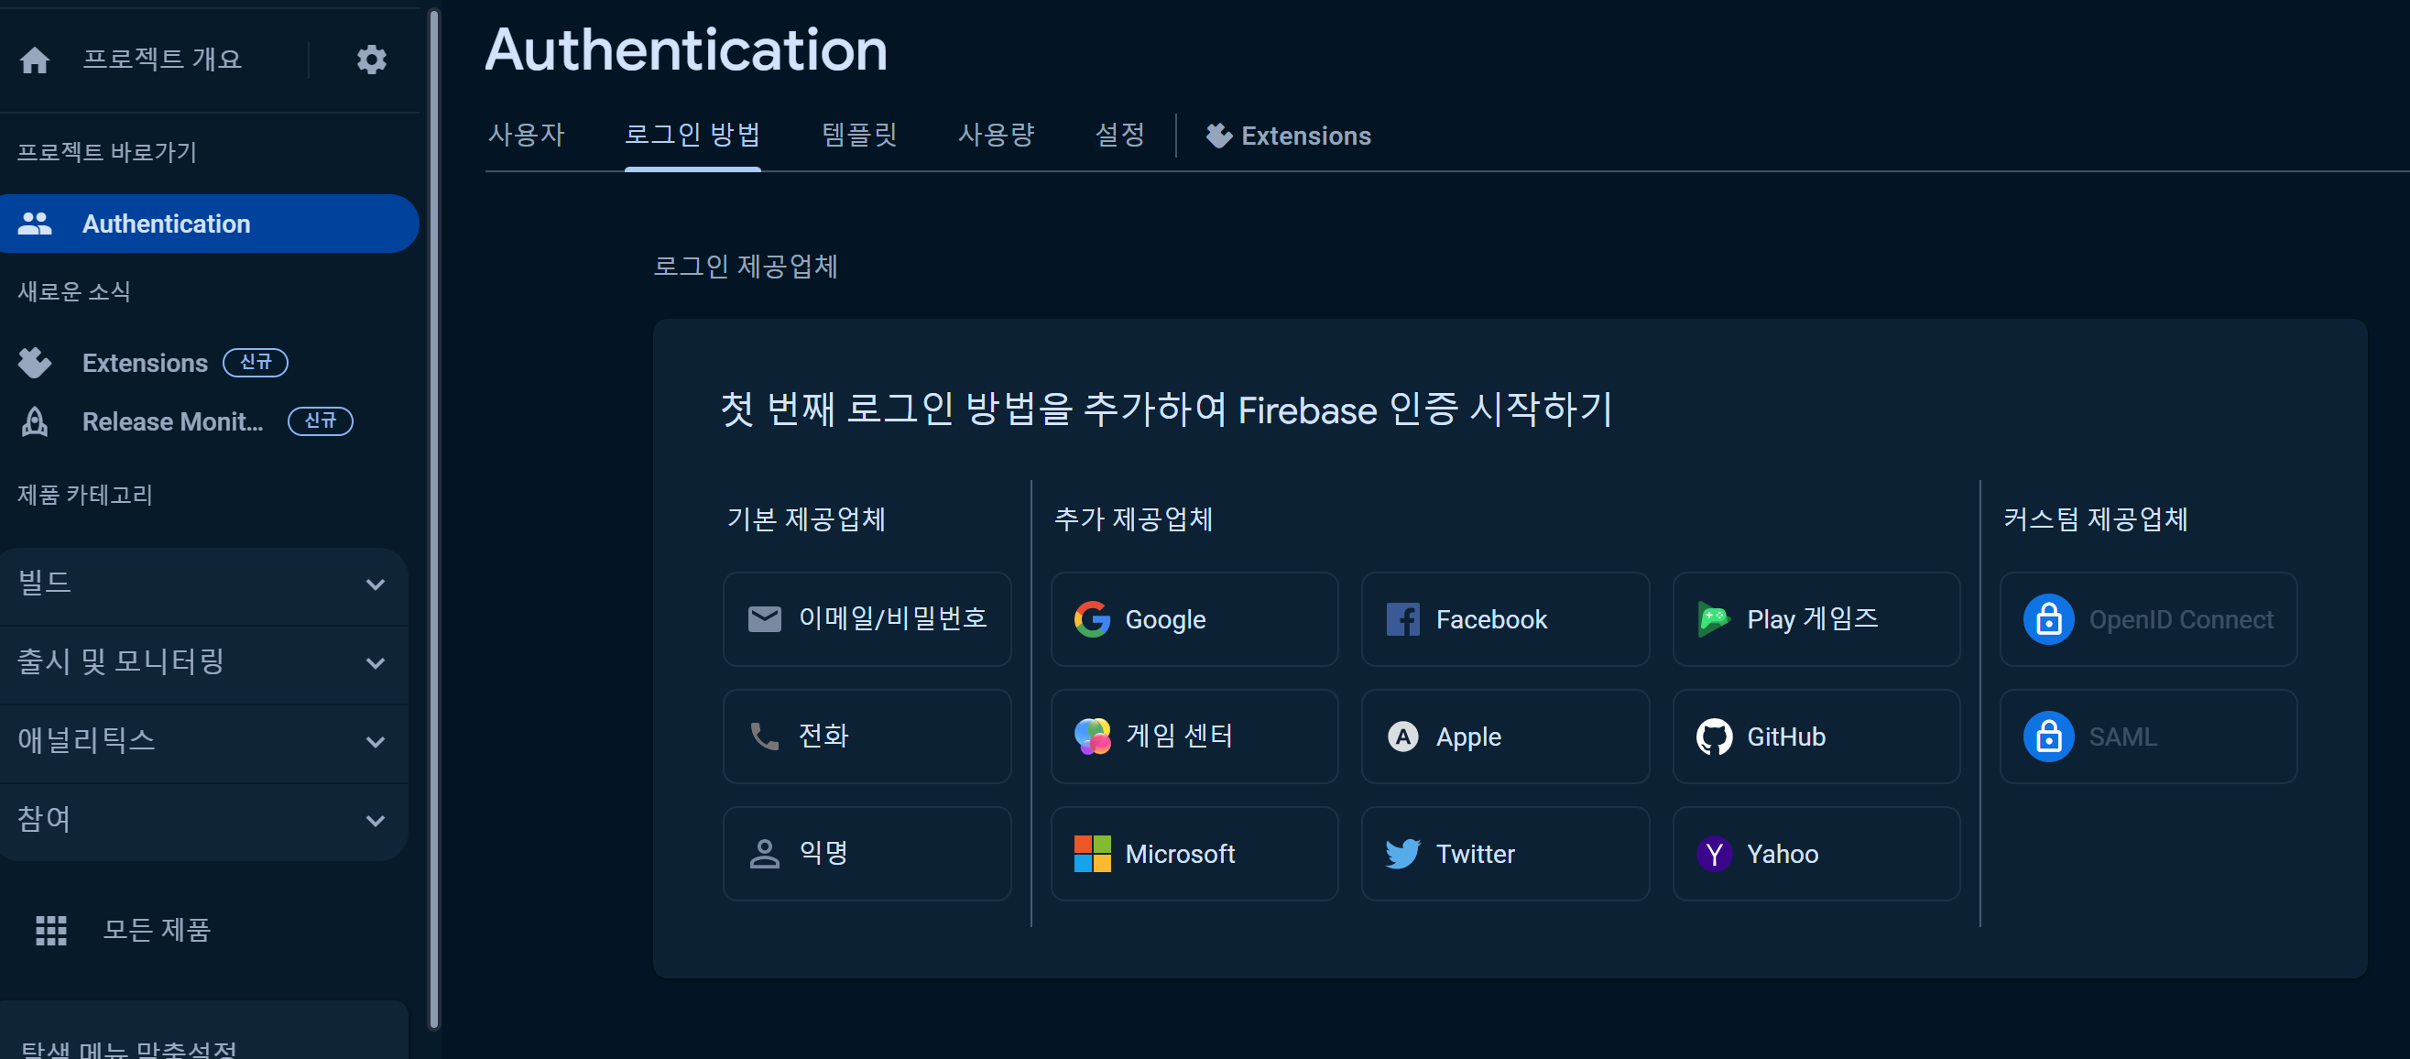2410x1059 pixels.
Task: Click the Extensions puzzle icon in sidebar
Action: click(35, 363)
